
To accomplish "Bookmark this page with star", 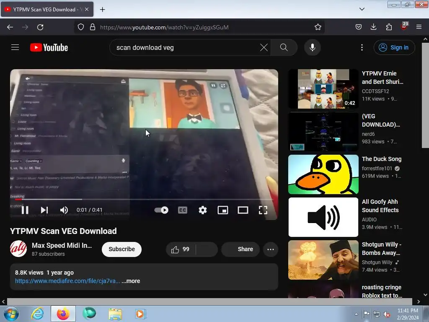I will pos(318,27).
